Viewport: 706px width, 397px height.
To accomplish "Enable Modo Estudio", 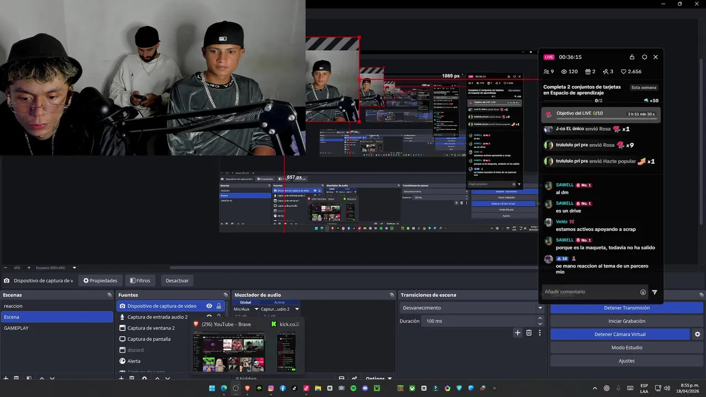I will [x=627, y=347].
